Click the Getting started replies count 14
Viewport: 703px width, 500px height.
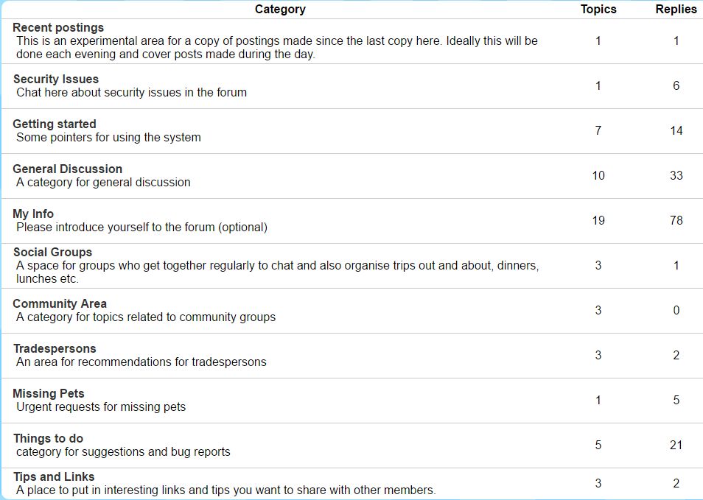[676, 130]
